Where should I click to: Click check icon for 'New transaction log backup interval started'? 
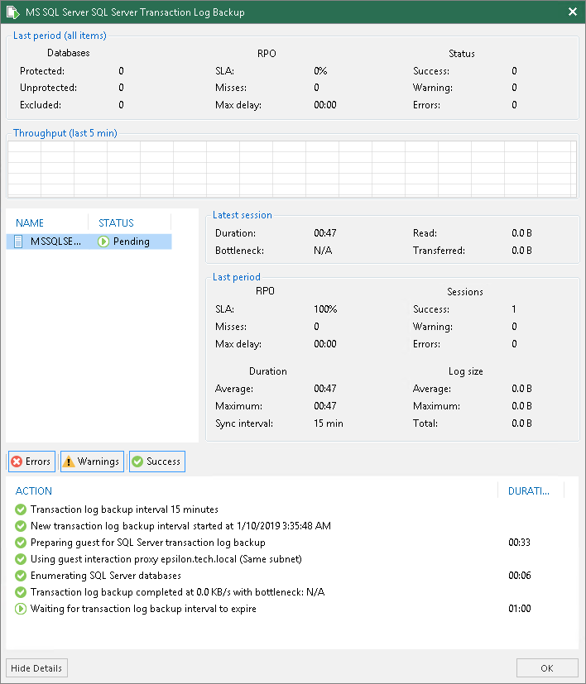[21, 526]
